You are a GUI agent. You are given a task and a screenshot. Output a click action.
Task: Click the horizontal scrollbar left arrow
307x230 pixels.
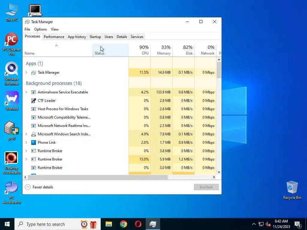pos(25,177)
